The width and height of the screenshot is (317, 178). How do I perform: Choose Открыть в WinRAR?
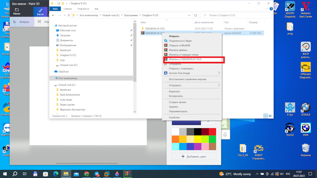click(x=192, y=45)
